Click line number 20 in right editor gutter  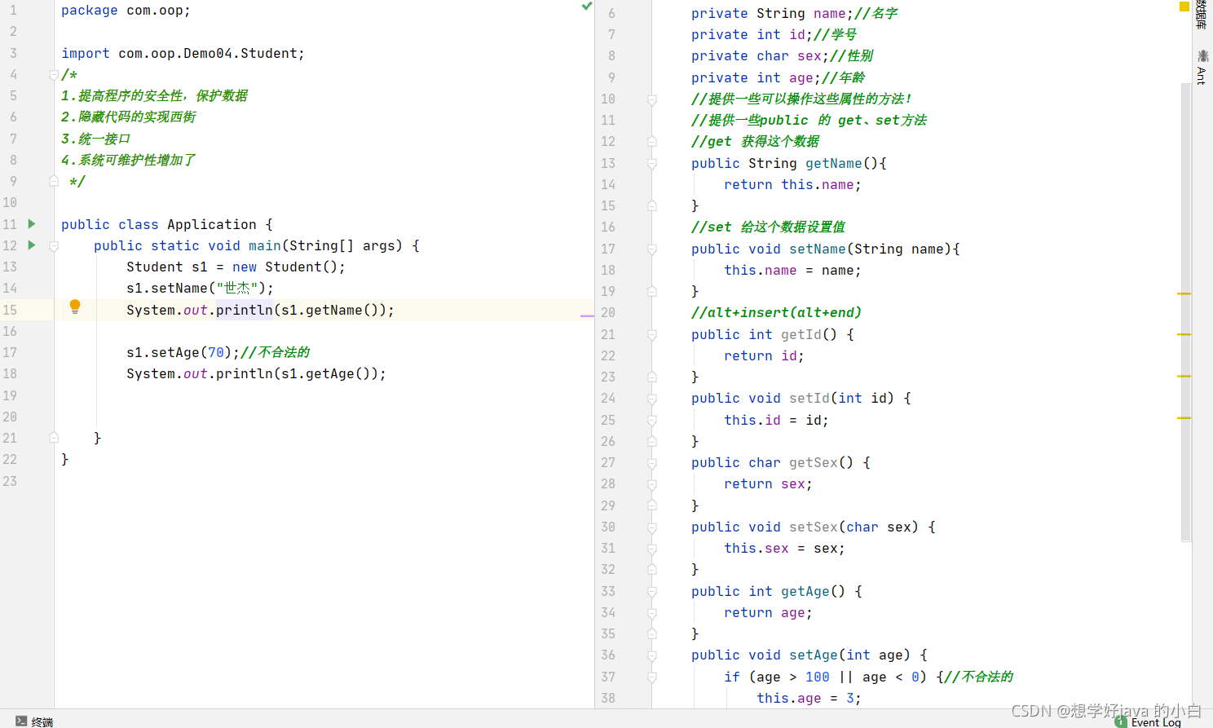coord(608,313)
